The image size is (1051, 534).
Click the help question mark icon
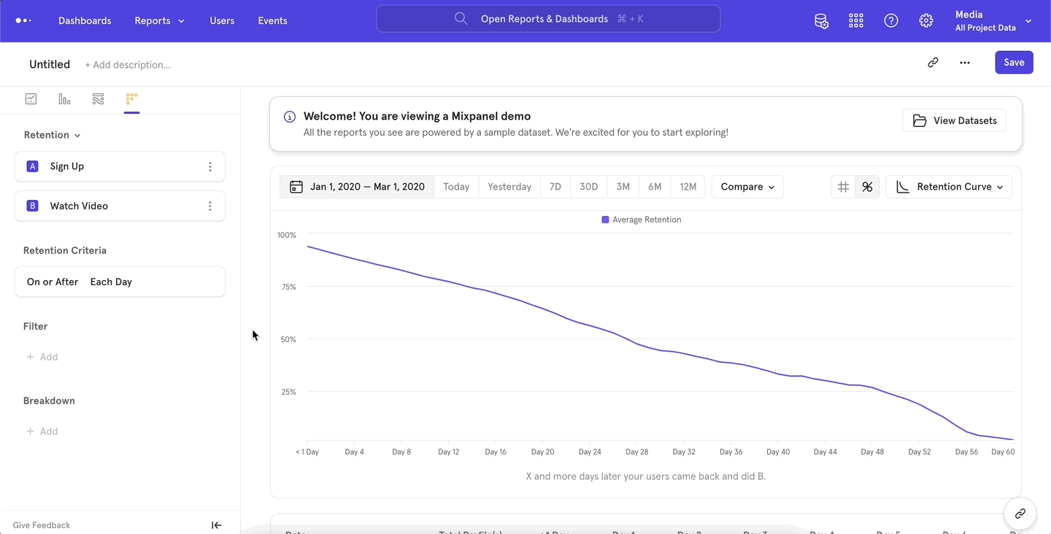(x=890, y=20)
